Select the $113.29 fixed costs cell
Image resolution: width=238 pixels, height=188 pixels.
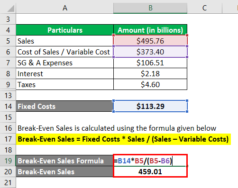150,106
